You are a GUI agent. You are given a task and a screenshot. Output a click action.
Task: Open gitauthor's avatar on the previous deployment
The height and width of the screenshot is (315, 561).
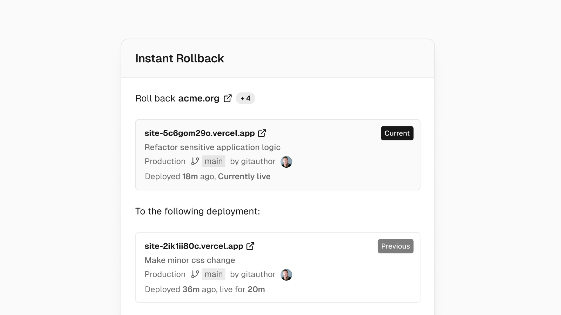[286, 275]
